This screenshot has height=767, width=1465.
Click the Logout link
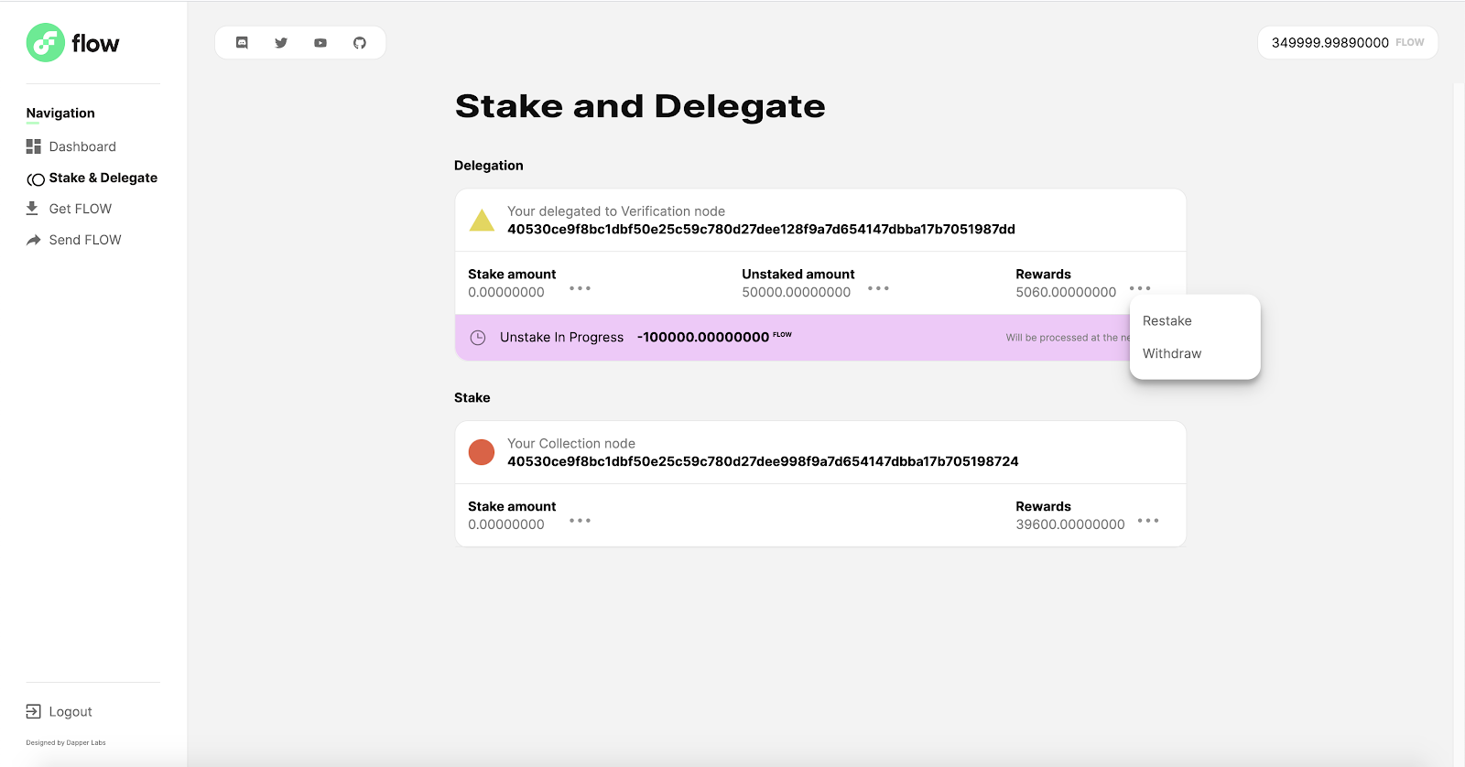(71, 711)
